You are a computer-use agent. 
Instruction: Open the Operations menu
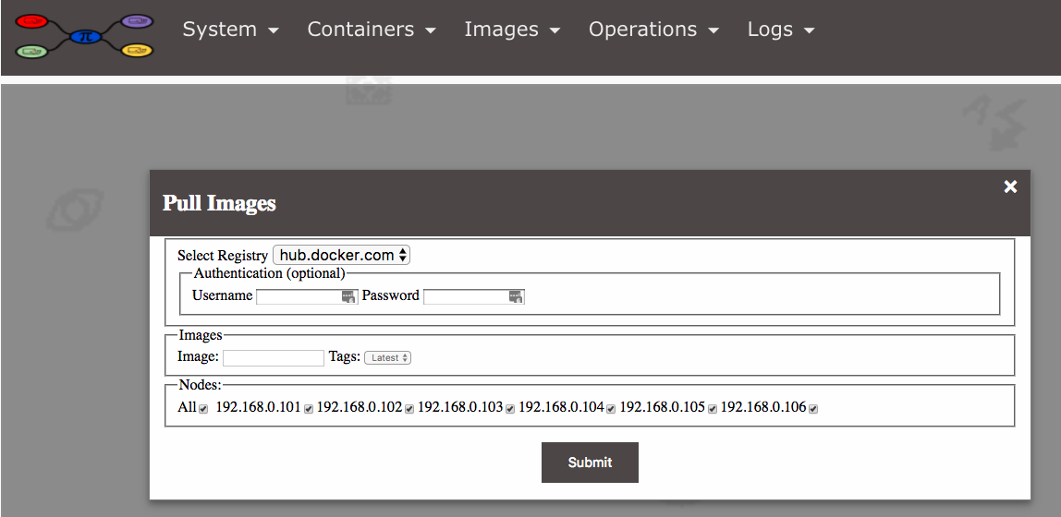652,30
